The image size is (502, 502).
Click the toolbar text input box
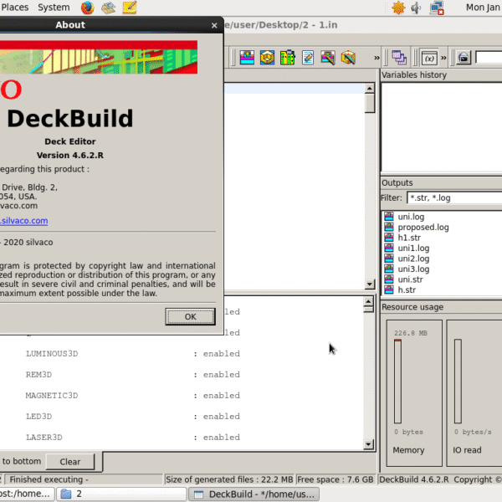tap(489, 58)
